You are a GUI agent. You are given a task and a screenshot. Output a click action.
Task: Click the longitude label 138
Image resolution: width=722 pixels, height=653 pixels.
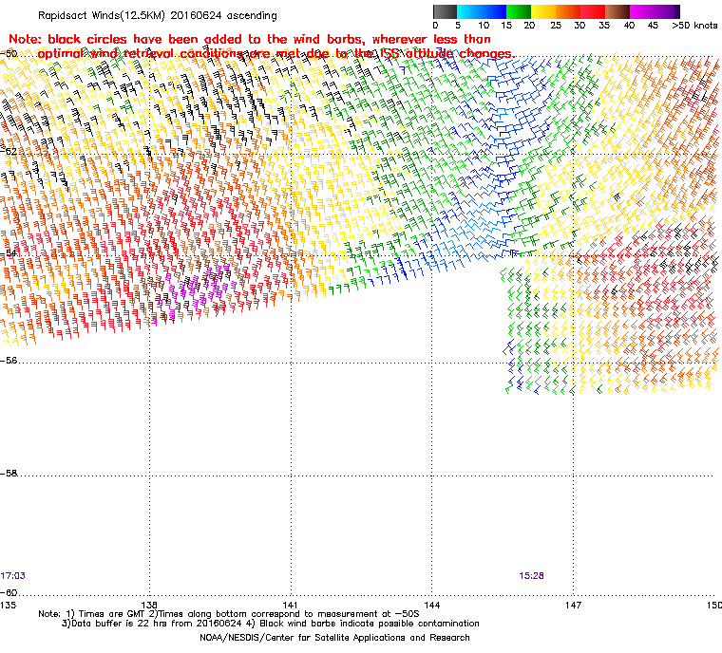point(149,605)
